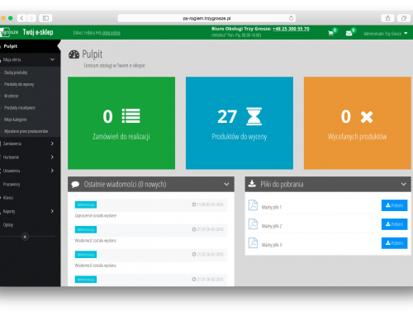This screenshot has width=413, height=315.
Task: Reload the page using the refresh icon
Action: 291,18
